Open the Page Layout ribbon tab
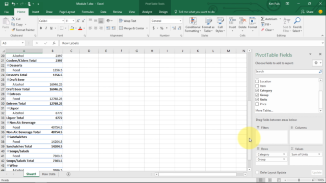The width and height of the screenshot is (326, 183). [67, 12]
